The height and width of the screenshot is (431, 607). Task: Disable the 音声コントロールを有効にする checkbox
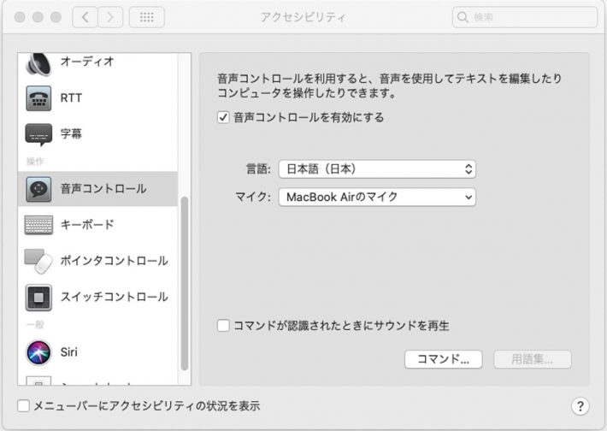pyautogui.click(x=223, y=117)
